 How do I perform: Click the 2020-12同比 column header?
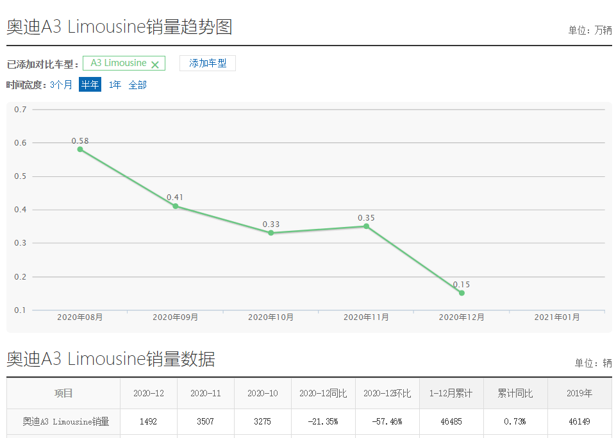(323, 393)
